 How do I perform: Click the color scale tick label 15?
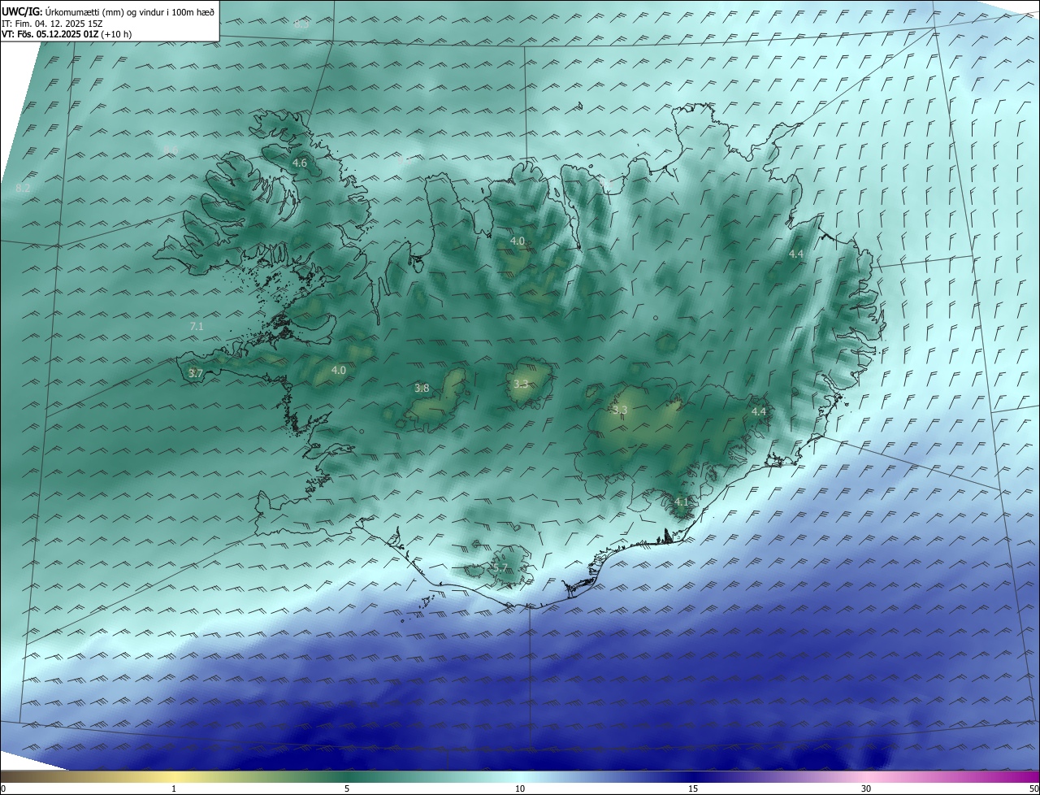pos(693,788)
